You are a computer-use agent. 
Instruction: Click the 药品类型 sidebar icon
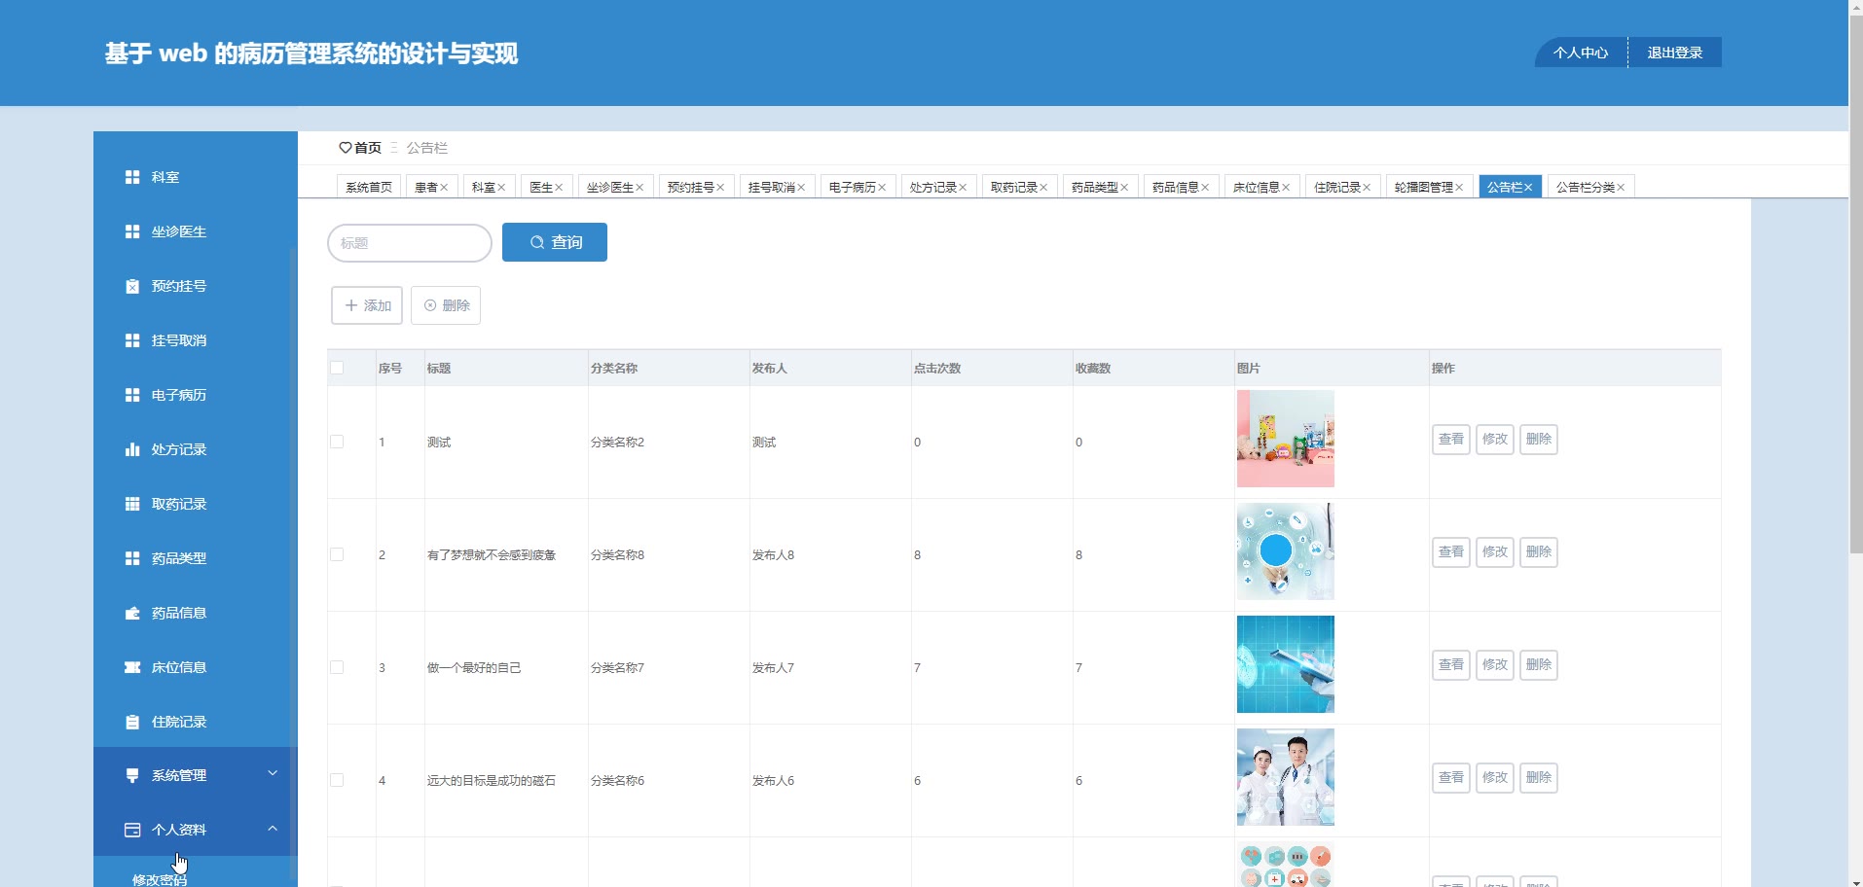point(132,558)
